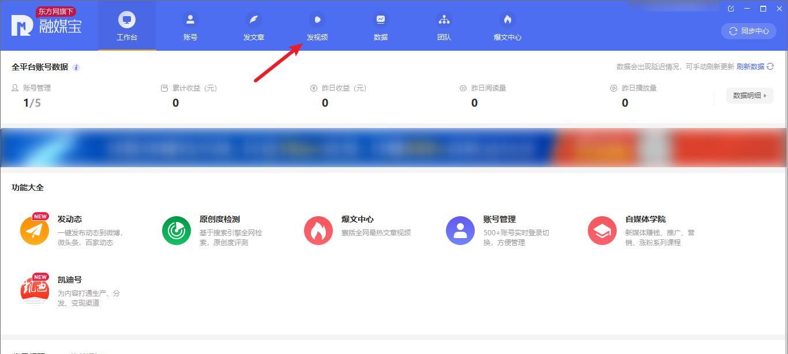Click the 融媒宝 logo icon
Screen dimensions: 788x354
pyautogui.click(x=22, y=25)
